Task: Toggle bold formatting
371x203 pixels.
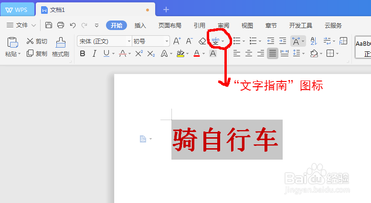Action: click(x=83, y=53)
